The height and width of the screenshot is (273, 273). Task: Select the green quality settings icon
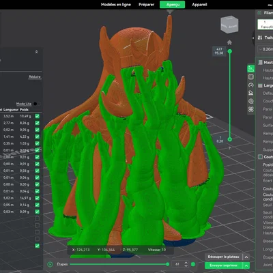(251, 68)
